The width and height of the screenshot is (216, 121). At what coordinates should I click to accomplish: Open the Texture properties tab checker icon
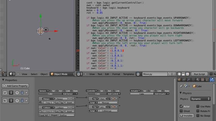pyautogui.click(x=202, y=80)
